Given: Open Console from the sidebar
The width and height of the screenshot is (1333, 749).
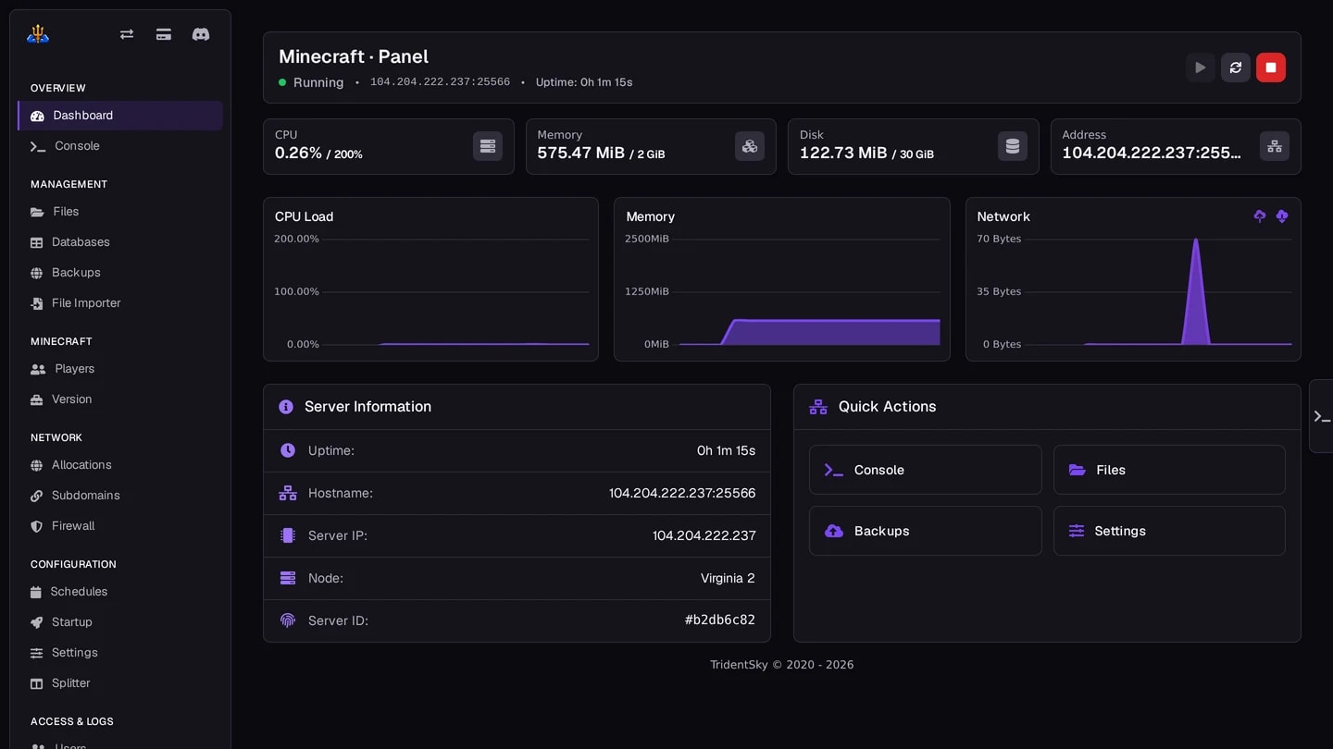Looking at the screenshot, I should click(x=120, y=146).
